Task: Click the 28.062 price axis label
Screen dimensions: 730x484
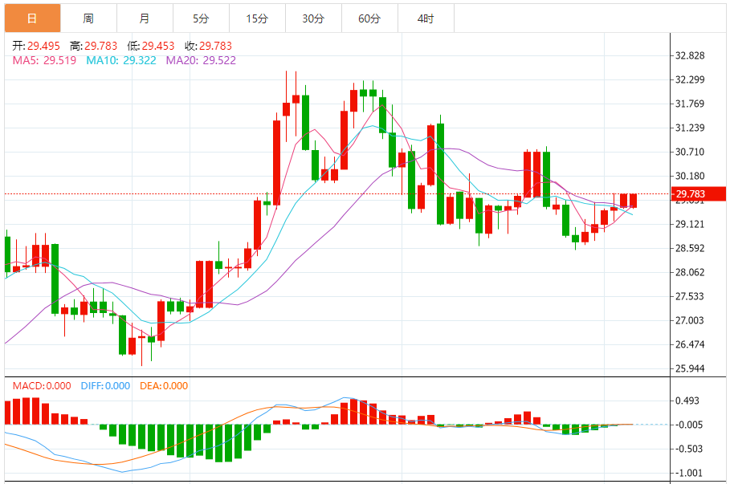Action: tap(690, 272)
